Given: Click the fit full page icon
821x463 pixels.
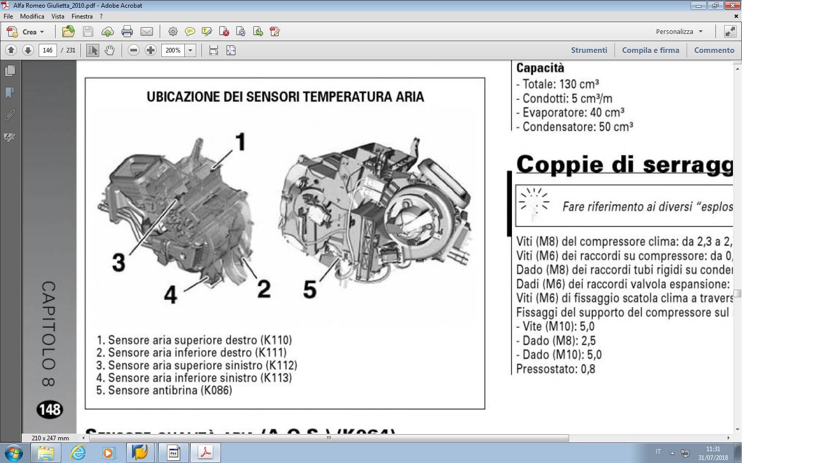Looking at the screenshot, I should point(231,50).
